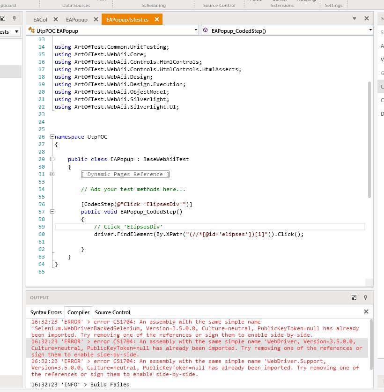Expand the Dynamic Pages Reference region
This screenshot has width=384, height=392.
click(x=52, y=174)
